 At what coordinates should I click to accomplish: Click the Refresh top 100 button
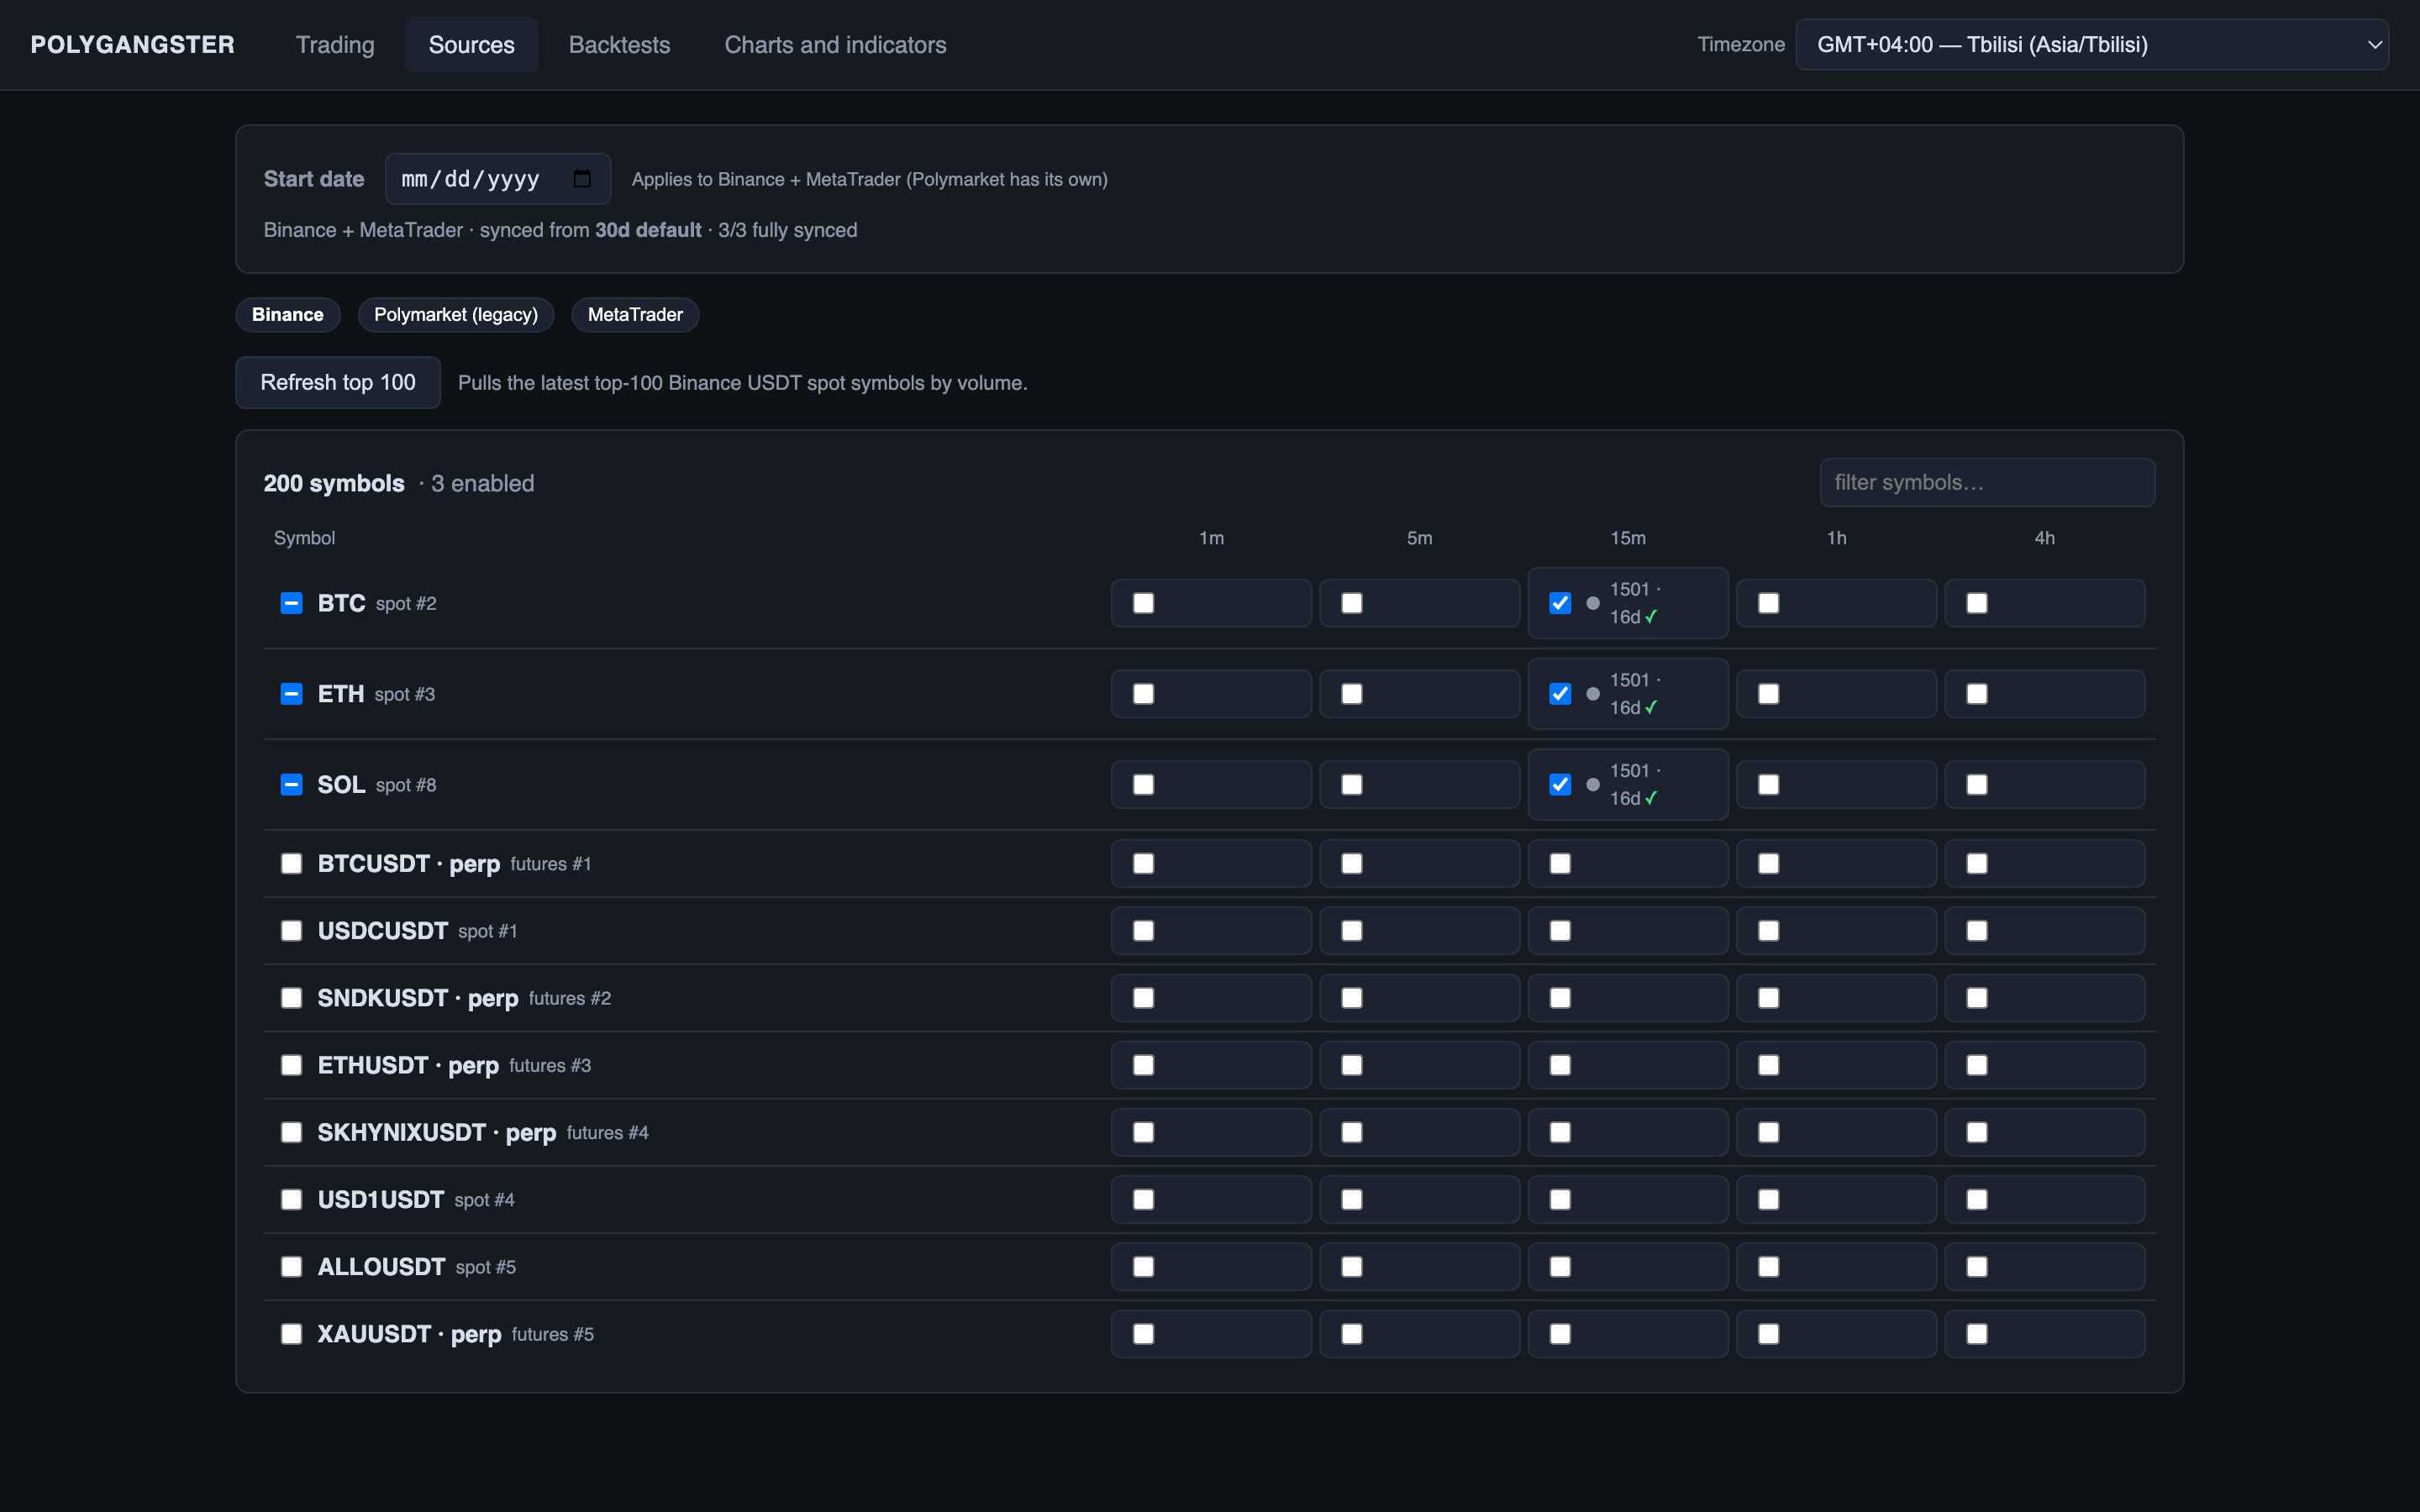(338, 383)
